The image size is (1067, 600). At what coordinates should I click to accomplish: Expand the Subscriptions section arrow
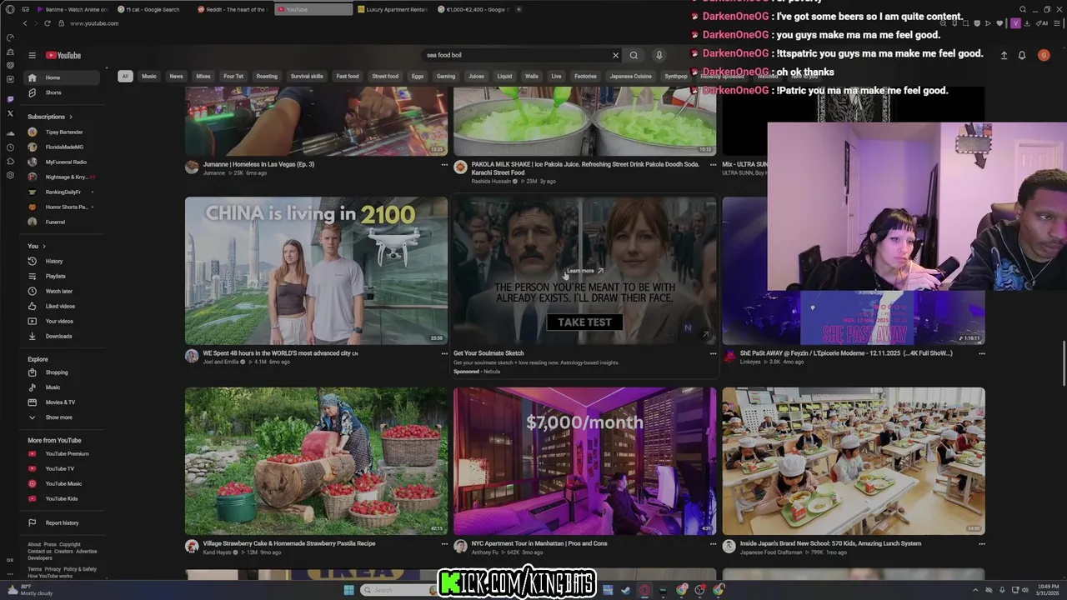[71, 117]
